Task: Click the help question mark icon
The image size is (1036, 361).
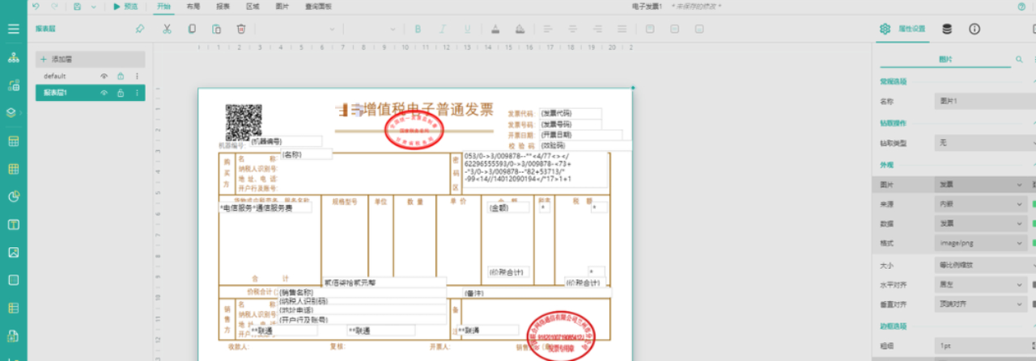Action: pos(1021,6)
